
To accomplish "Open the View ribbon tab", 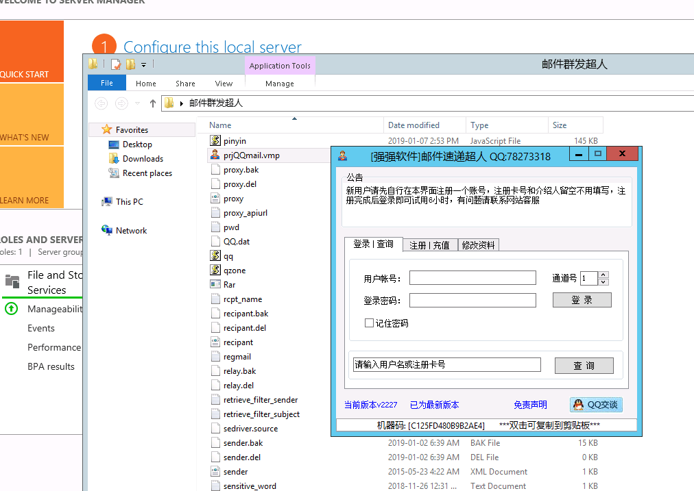I will click(x=224, y=84).
